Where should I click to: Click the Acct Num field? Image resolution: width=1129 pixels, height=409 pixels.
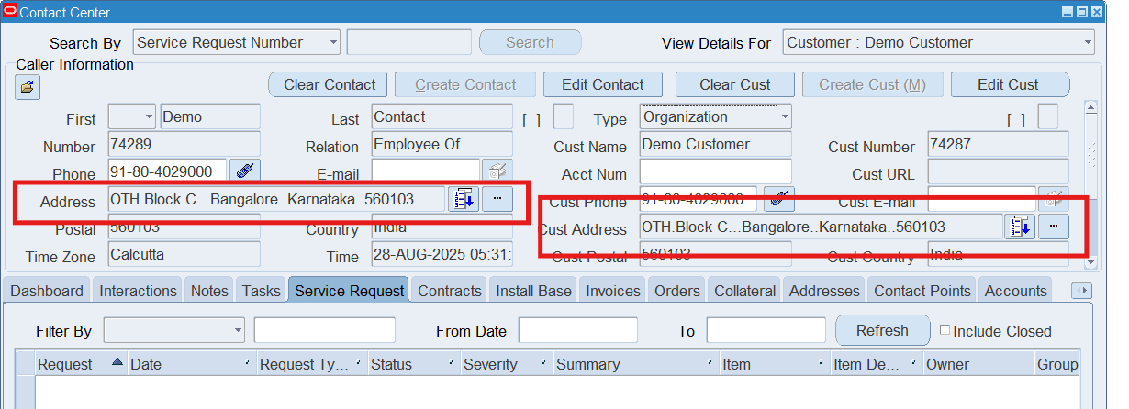click(x=715, y=171)
